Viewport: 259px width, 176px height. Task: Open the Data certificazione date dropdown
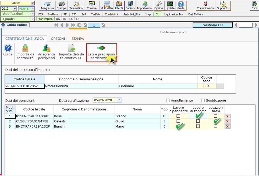click(119, 100)
